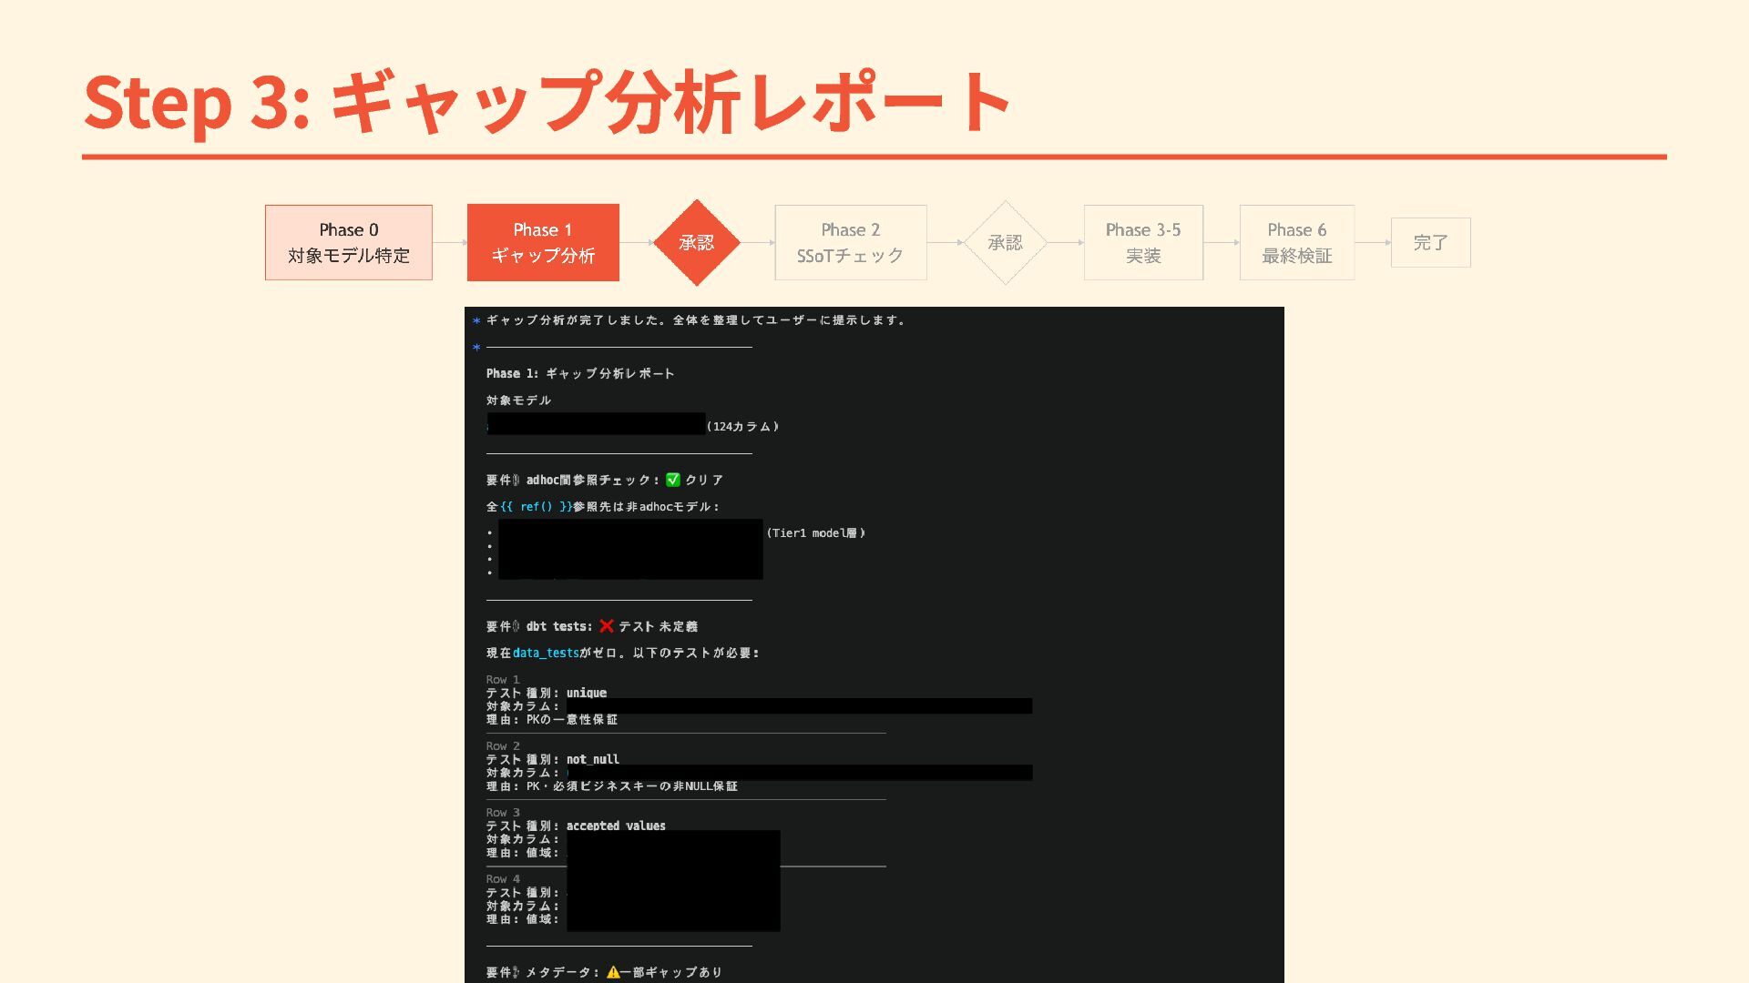Click the blue asterisk before ギャップ分析が完了
This screenshot has height=983, width=1749.
(x=476, y=320)
